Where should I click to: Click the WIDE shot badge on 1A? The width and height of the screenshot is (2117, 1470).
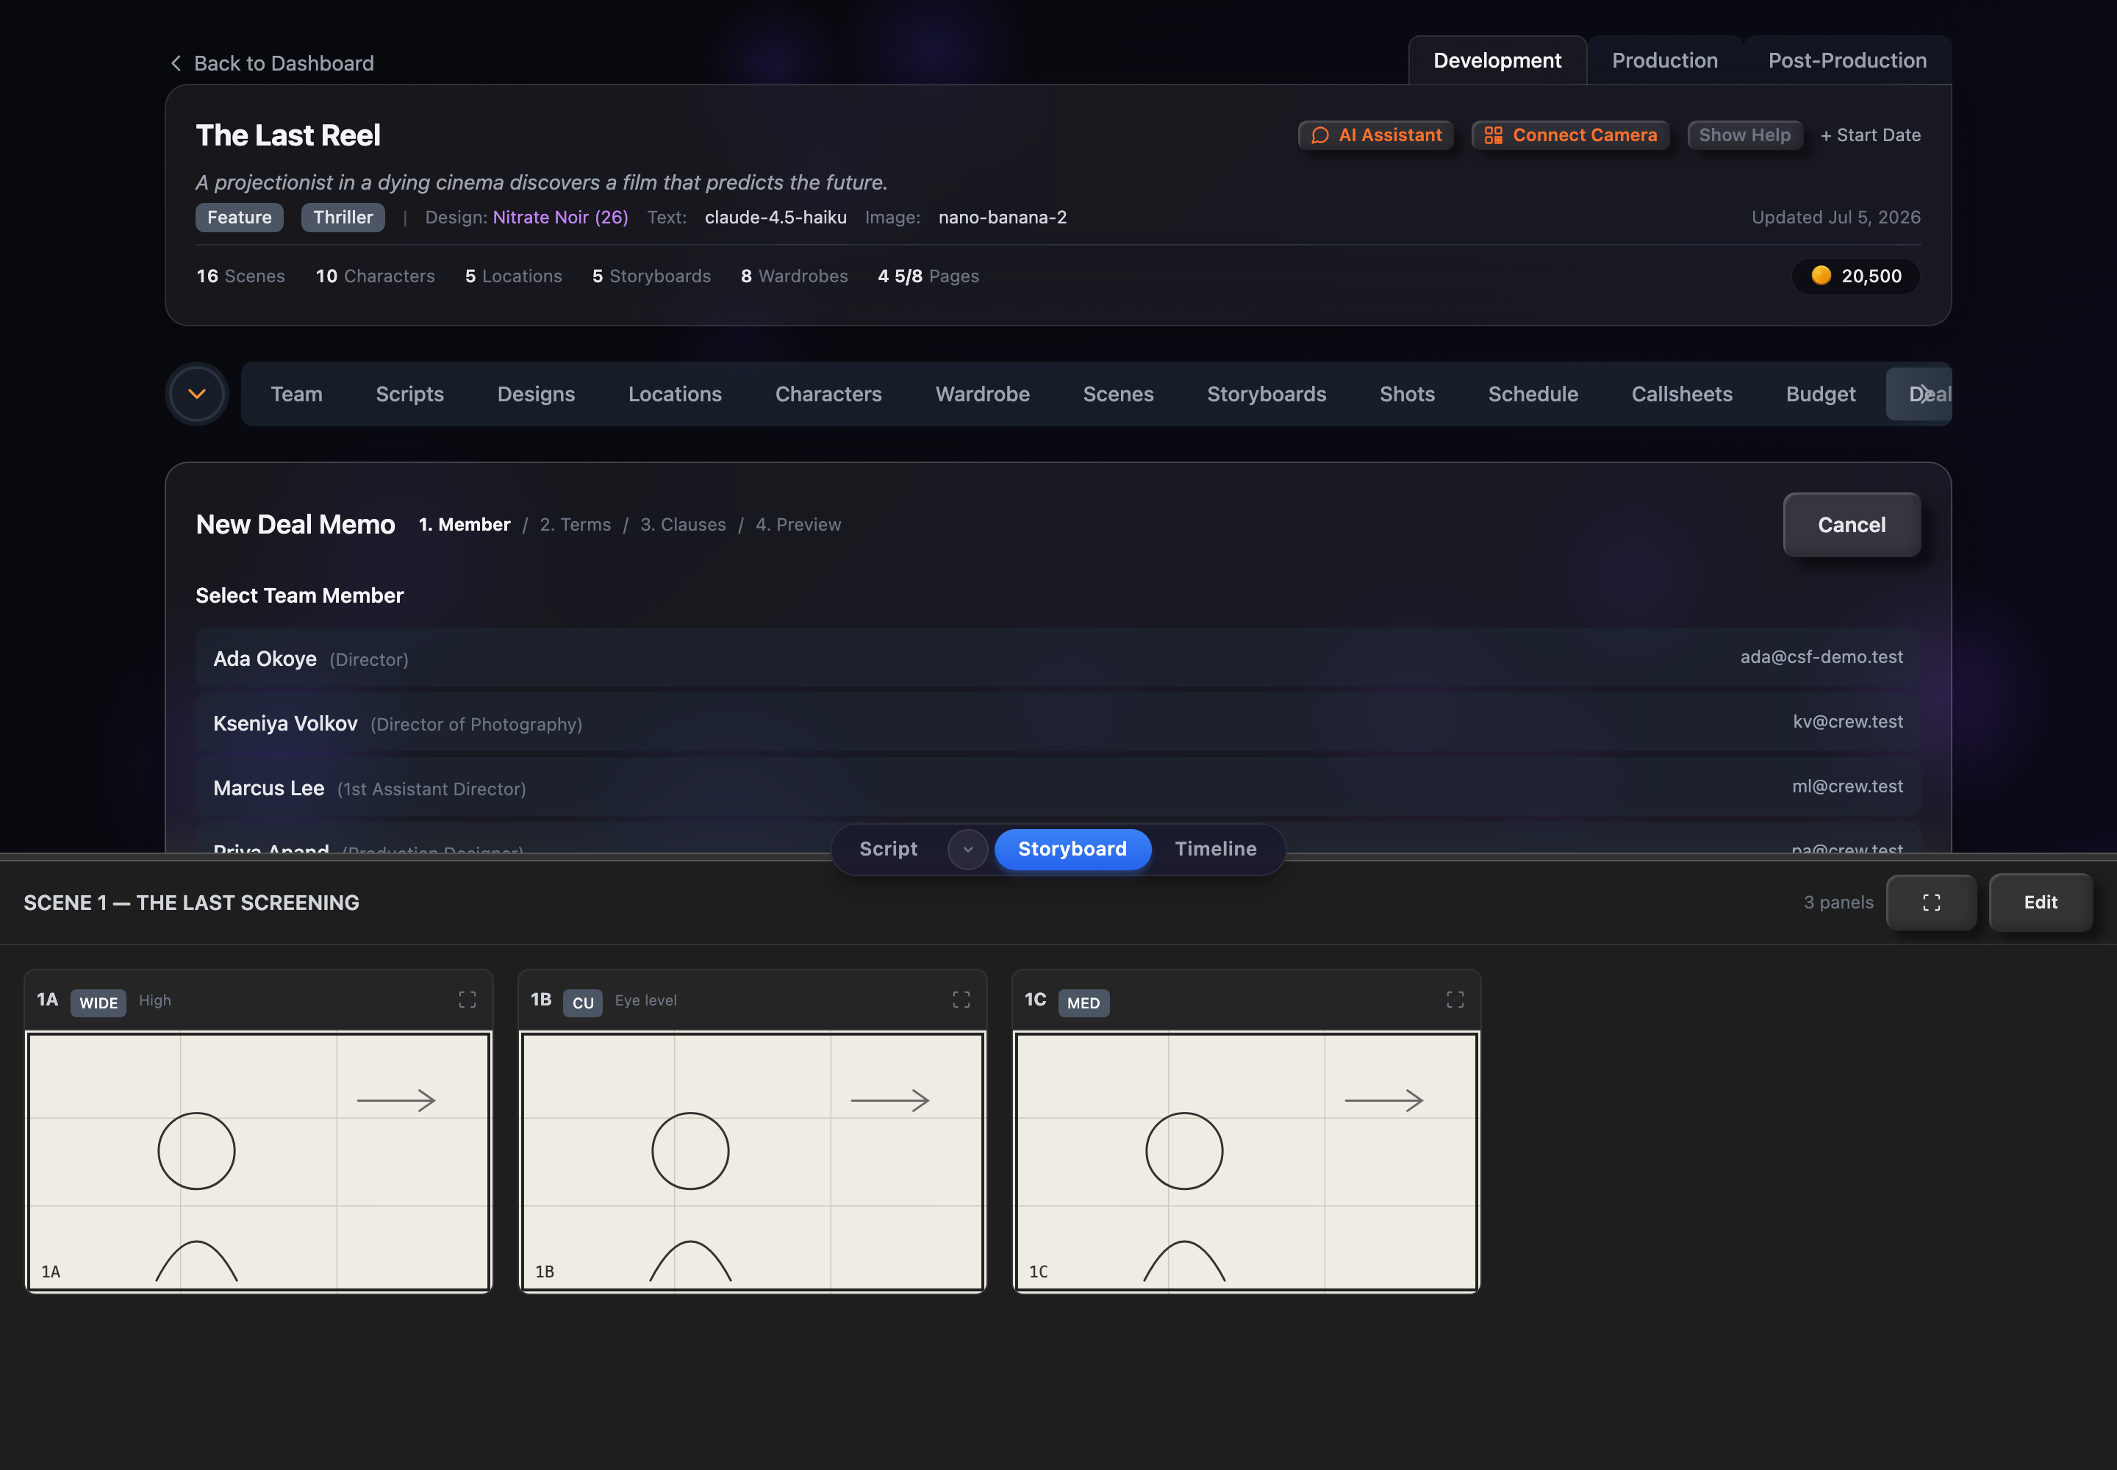click(x=98, y=1002)
